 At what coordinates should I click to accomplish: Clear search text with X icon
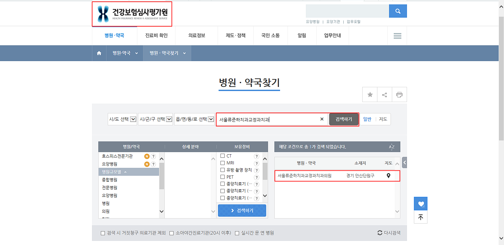pos(322,119)
